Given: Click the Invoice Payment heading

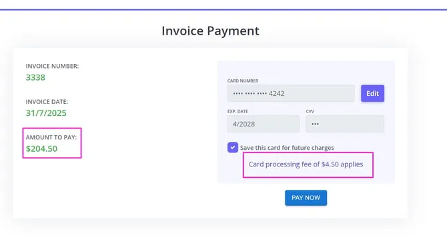Looking at the screenshot, I should 210,31.
